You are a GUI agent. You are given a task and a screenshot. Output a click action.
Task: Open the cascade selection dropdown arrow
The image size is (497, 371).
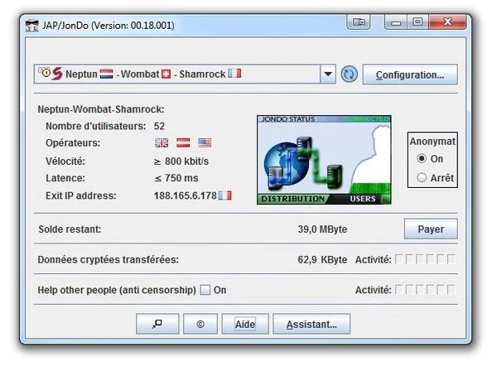328,75
